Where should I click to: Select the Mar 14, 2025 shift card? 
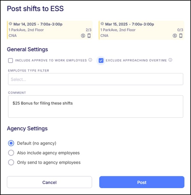coord(50,30)
